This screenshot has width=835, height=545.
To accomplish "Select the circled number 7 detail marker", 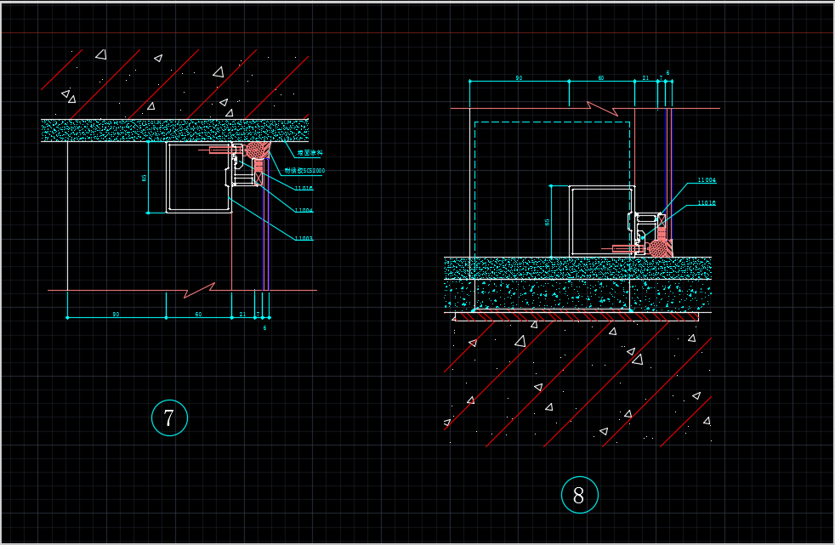I will 168,417.
